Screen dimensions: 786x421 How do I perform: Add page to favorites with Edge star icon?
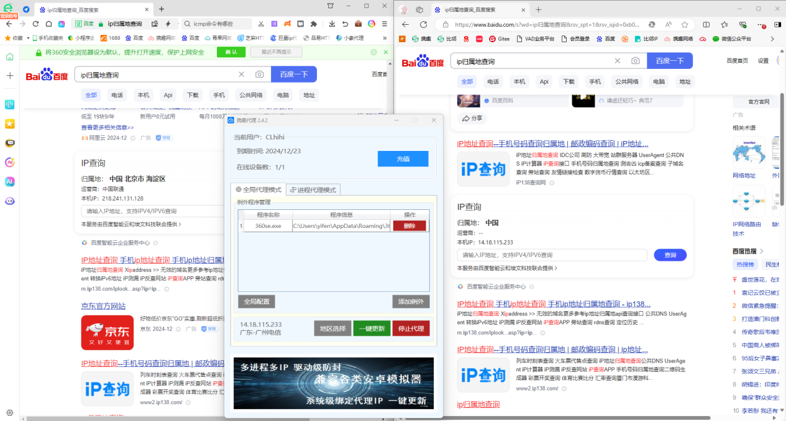click(x=684, y=24)
